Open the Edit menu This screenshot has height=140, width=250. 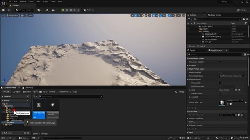point(16,2)
